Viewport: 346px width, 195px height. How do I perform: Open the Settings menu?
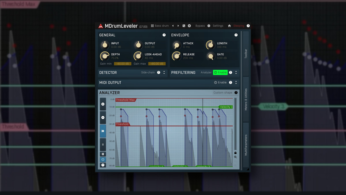[x=218, y=26]
